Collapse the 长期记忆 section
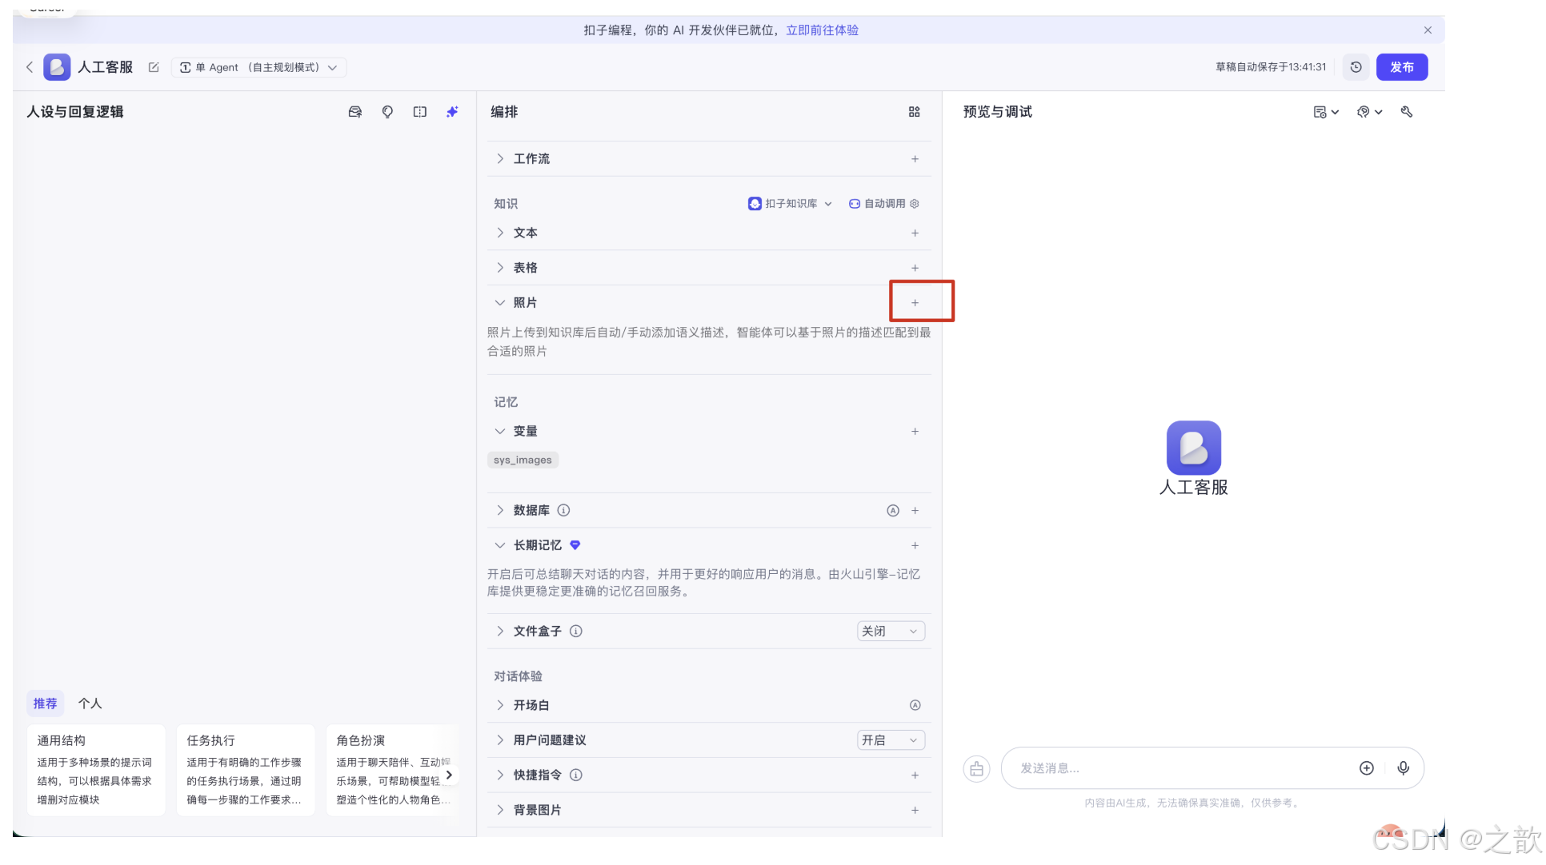Viewport: 1546px width, 865px height. (500, 545)
